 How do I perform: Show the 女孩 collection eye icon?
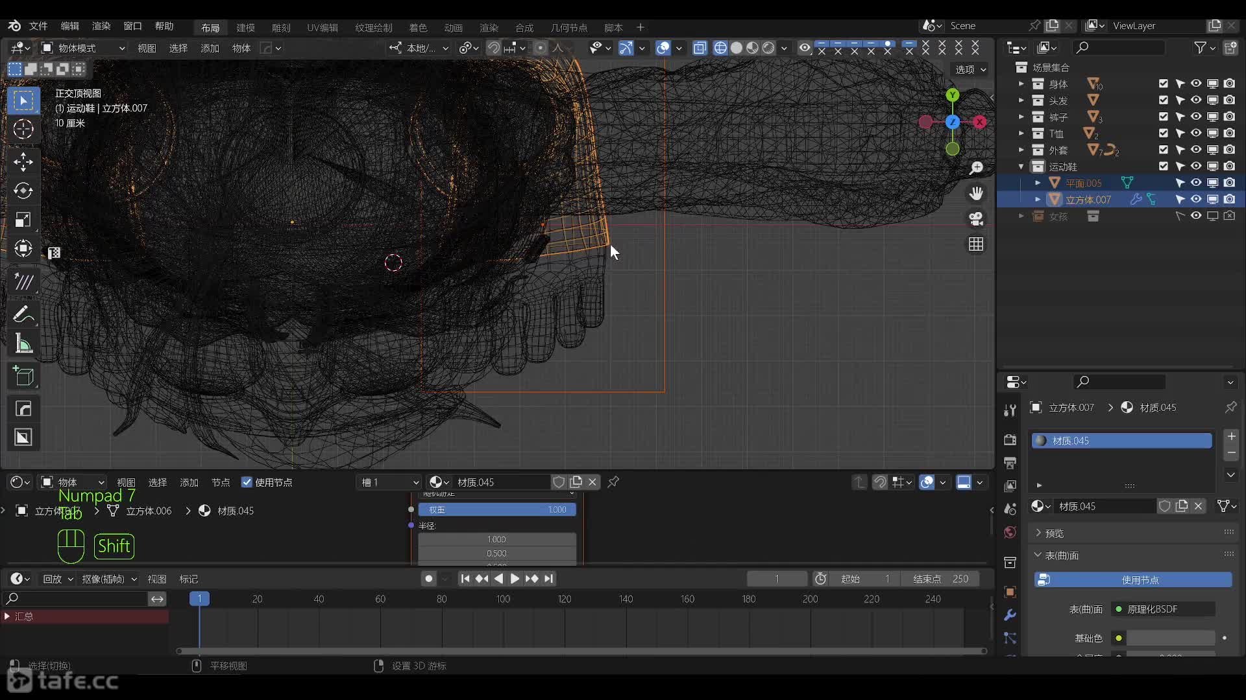1196,216
